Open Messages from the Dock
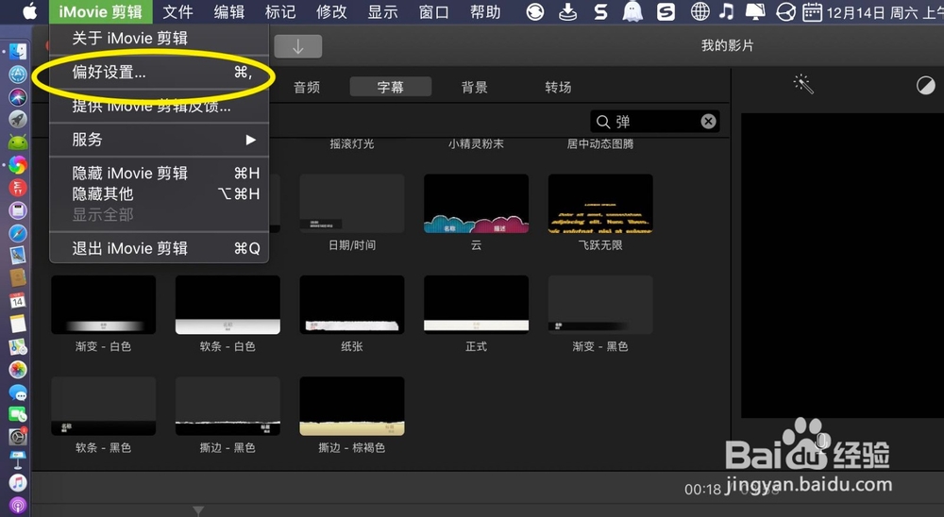Image resolution: width=944 pixels, height=517 pixels. pyautogui.click(x=18, y=392)
